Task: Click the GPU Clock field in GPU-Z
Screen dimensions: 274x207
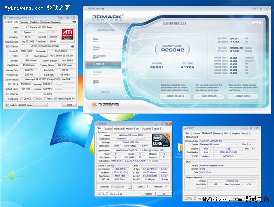Action: pyautogui.click(x=26, y=84)
